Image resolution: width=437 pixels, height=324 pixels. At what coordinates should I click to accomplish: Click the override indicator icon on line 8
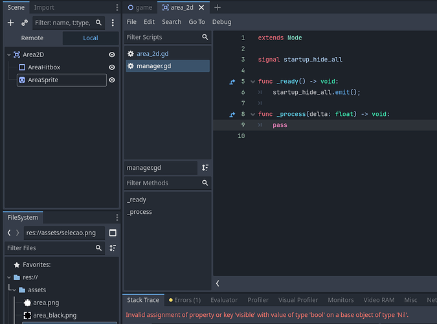232,114
